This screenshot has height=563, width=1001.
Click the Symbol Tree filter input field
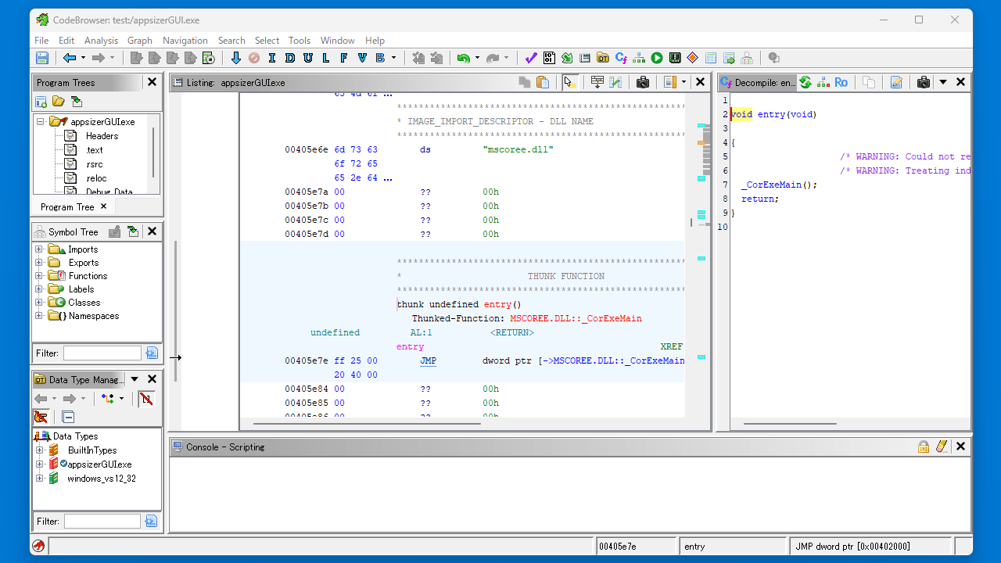[102, 353]
